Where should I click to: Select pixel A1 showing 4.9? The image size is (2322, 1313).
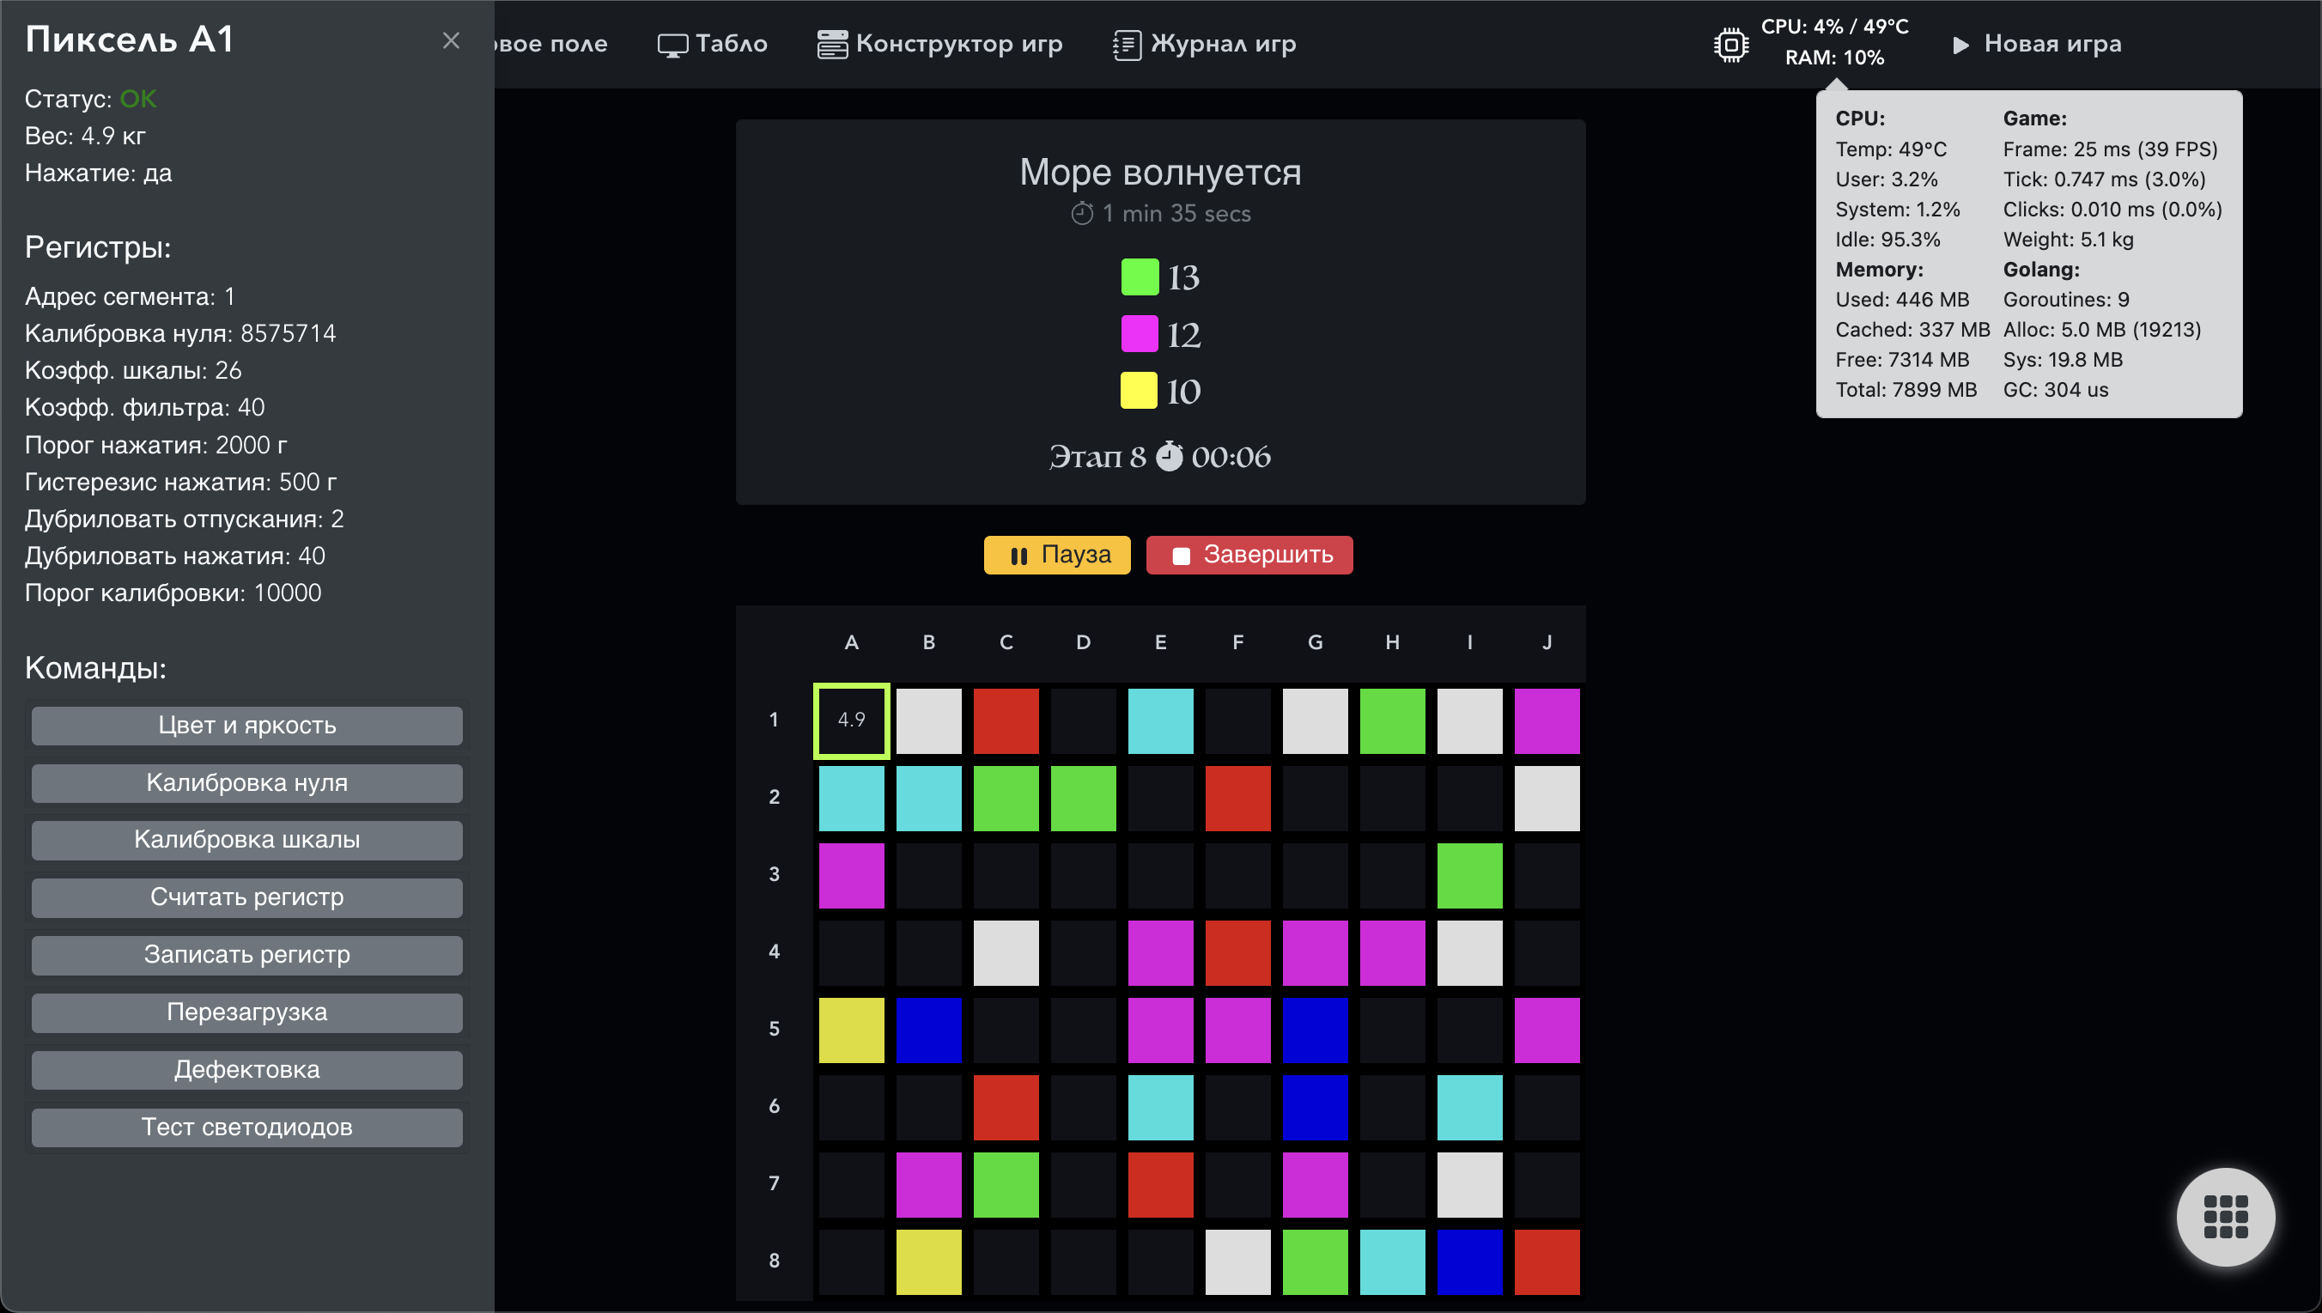(x=851, y=720)
